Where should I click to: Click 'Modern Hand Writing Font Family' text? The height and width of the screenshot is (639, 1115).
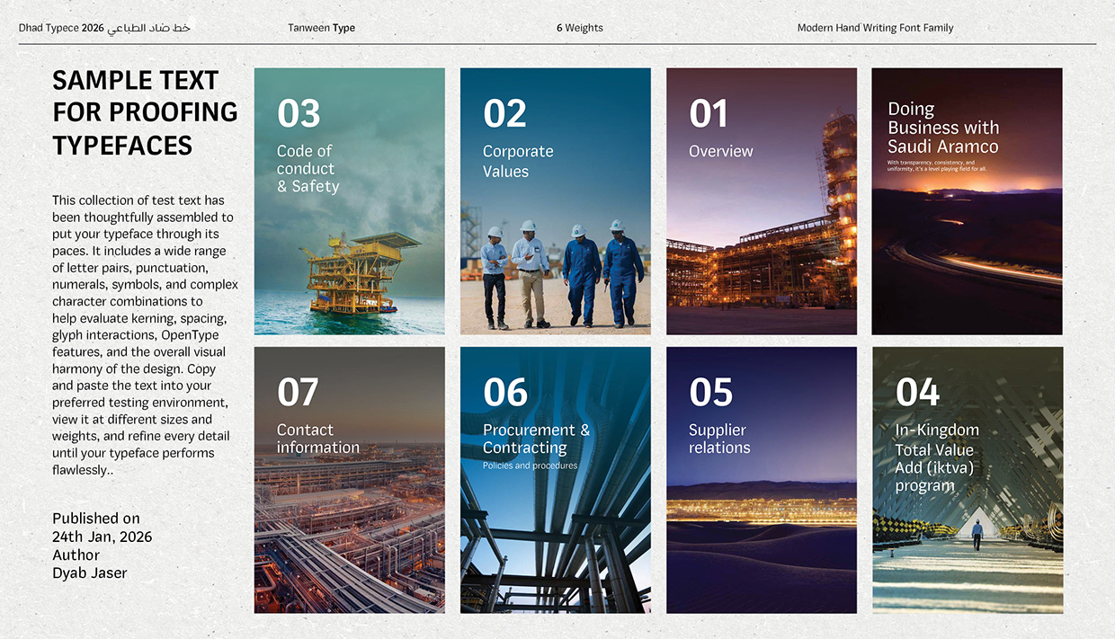point(875,28)
